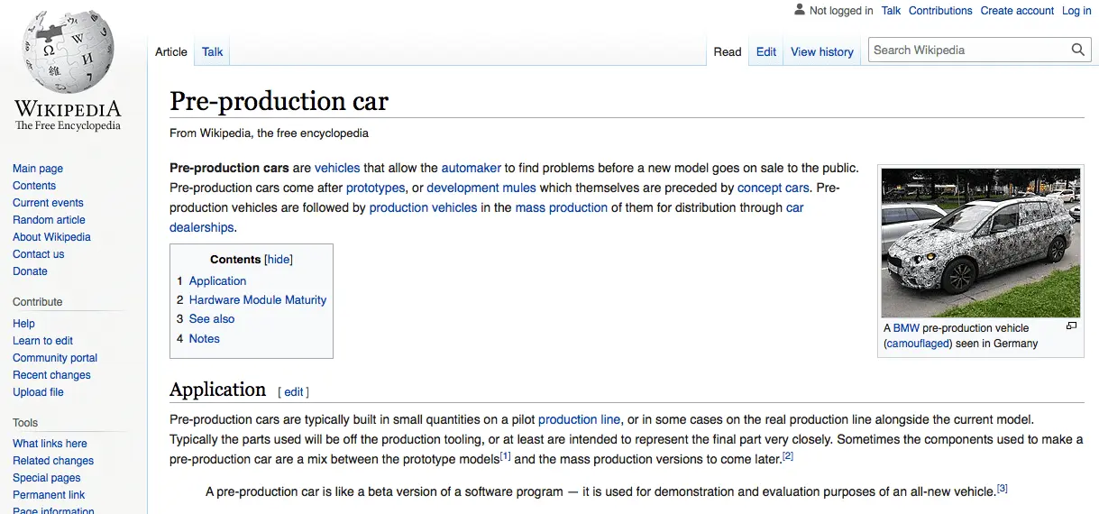Open the Read tab
This screenshot has height=514, width=1099.
[728, 51]
